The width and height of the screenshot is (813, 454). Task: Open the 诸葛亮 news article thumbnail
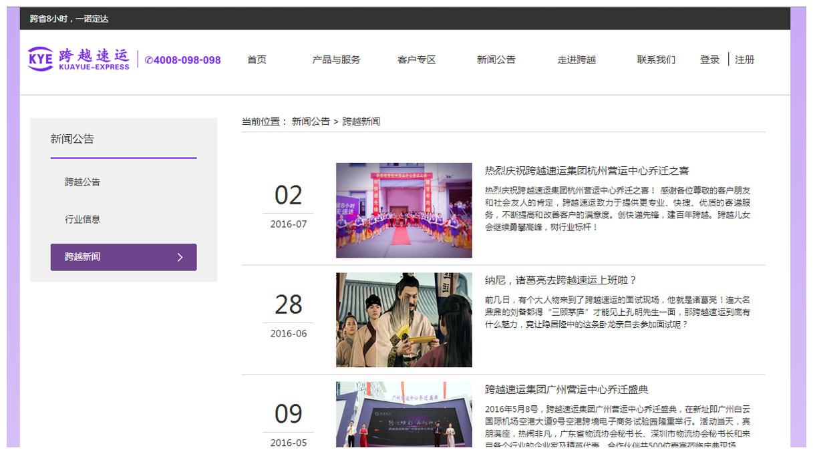(403, 320)
